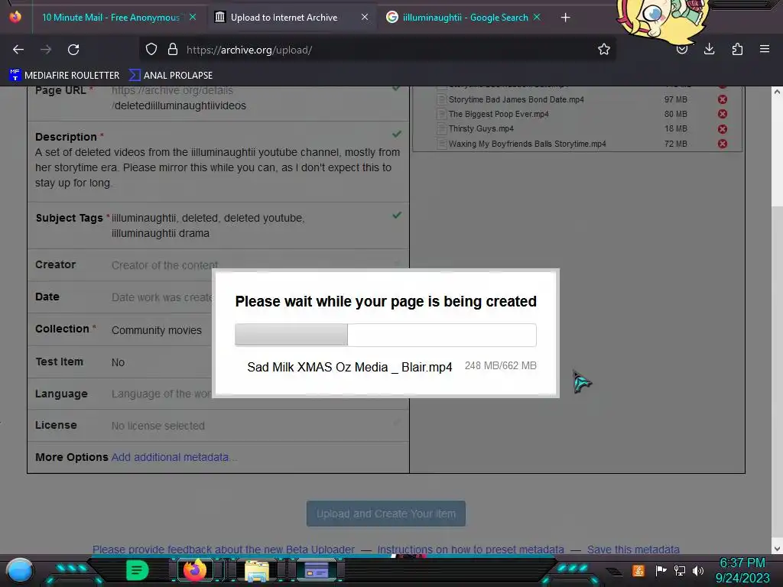Click the upload progress bar
Image resolution: width=783 pixels, height=587 pixels.
tap(385, 335)
